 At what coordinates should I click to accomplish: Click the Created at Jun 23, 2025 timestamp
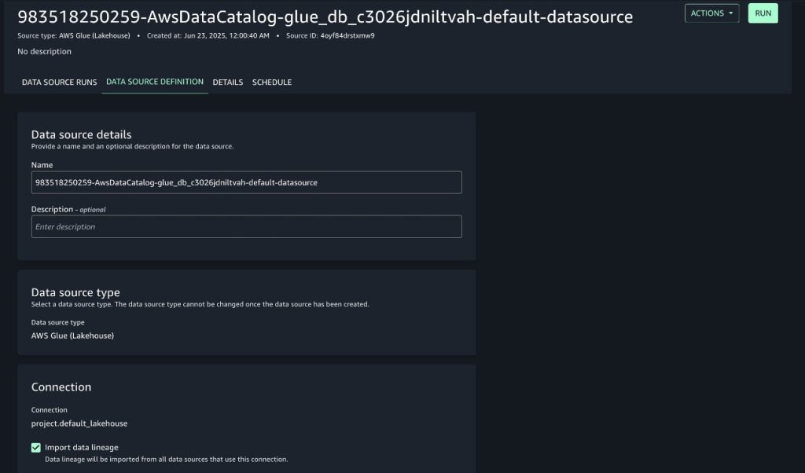coord(208,36)
